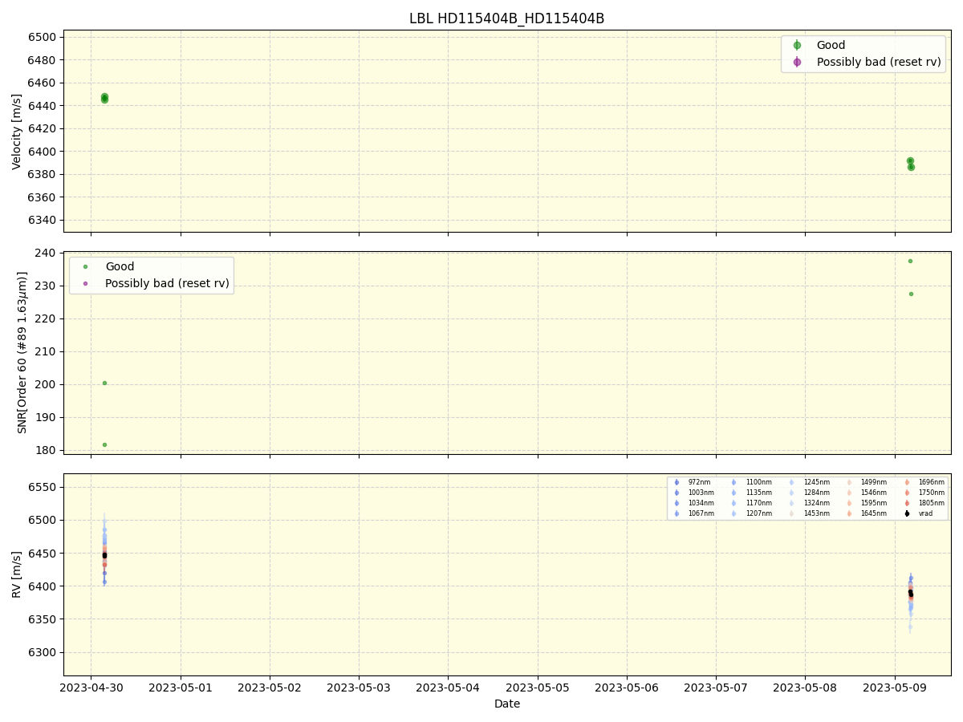
Task: Click the 'RV [m/s]' axis label
Action: point(17,574)
